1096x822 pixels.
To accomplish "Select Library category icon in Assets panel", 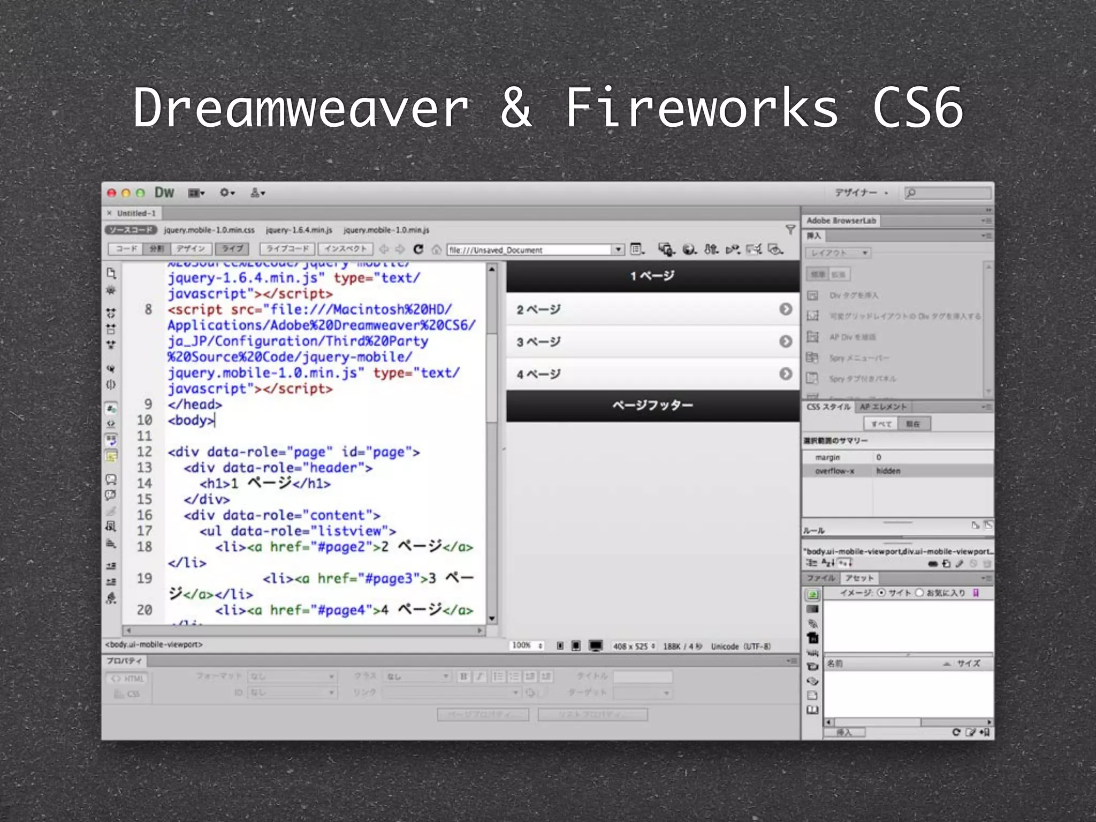I will 812,710.
